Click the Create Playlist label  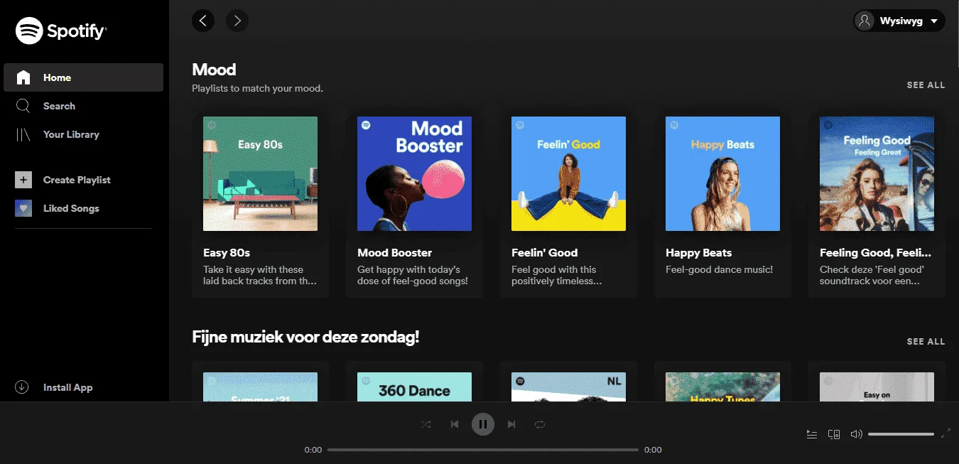point(77,180)
